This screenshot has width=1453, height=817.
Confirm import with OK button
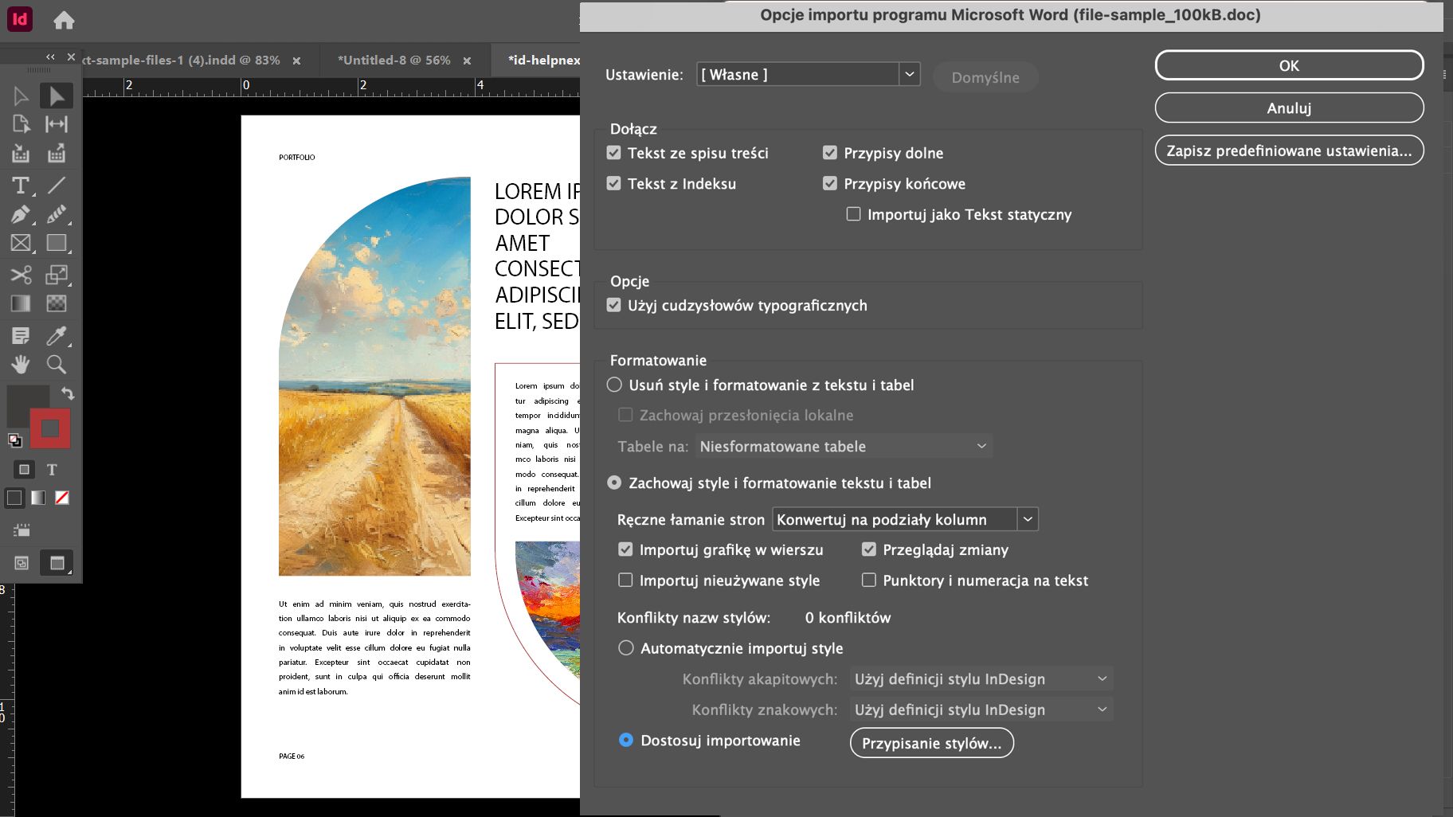[1289, 65]
